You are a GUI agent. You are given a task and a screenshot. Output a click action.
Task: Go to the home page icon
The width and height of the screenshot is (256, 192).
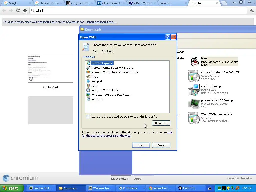tap(25, 10)
